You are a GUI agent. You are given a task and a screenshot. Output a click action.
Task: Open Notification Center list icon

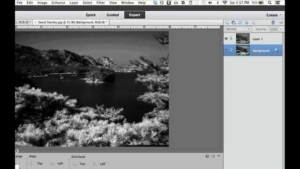point(277,3)
